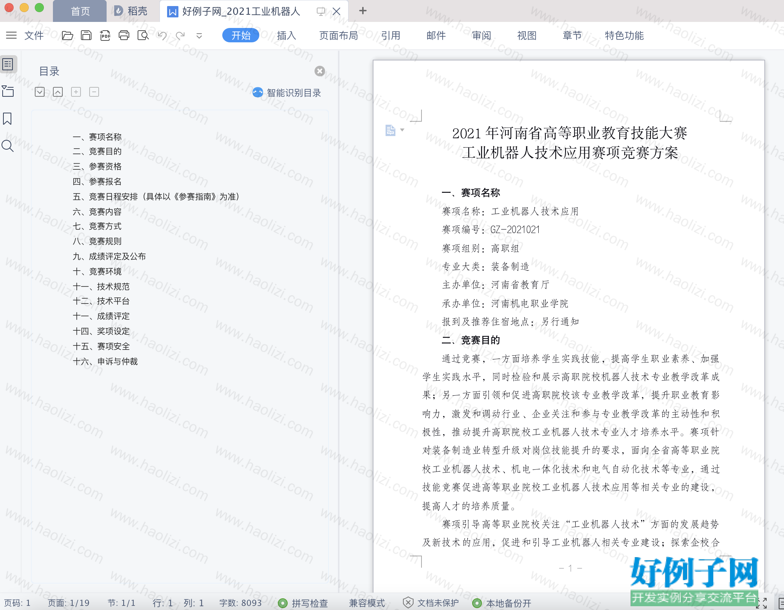Jump to 六、竞赛内容 in outline
Image resolution: width=784 pixels, height=610 pixels.
point(97,212)
